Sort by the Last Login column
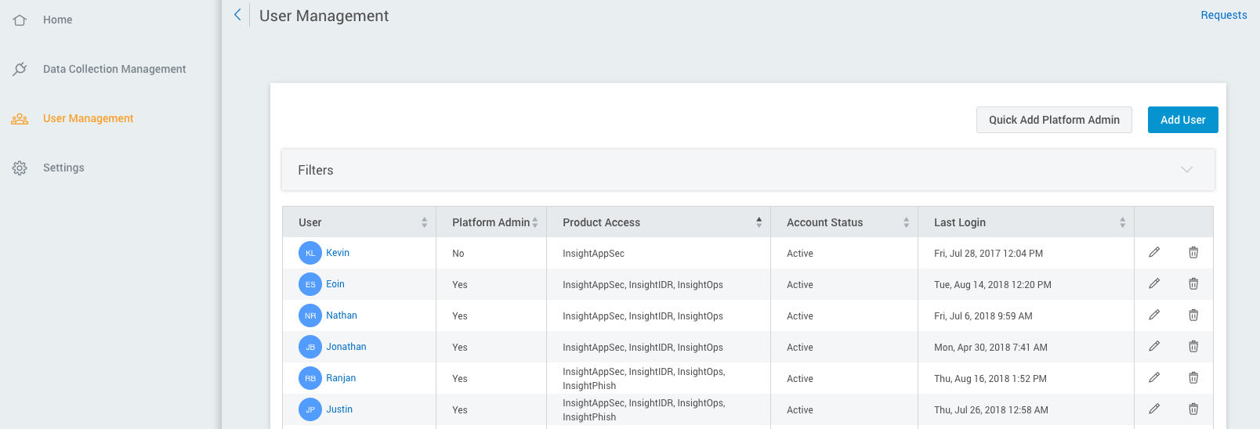 point(1122,222)
